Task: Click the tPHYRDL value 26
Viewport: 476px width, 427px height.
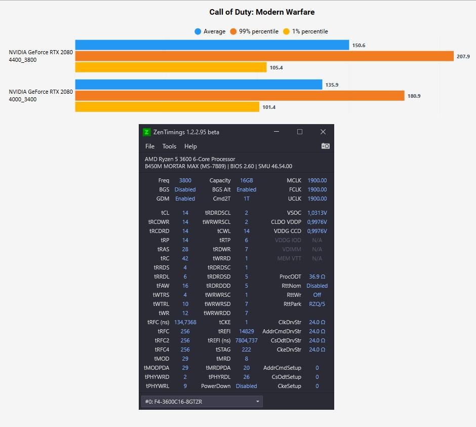Action: click(247, 377)
